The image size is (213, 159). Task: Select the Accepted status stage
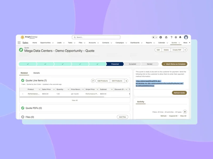(x=132, y=64)
